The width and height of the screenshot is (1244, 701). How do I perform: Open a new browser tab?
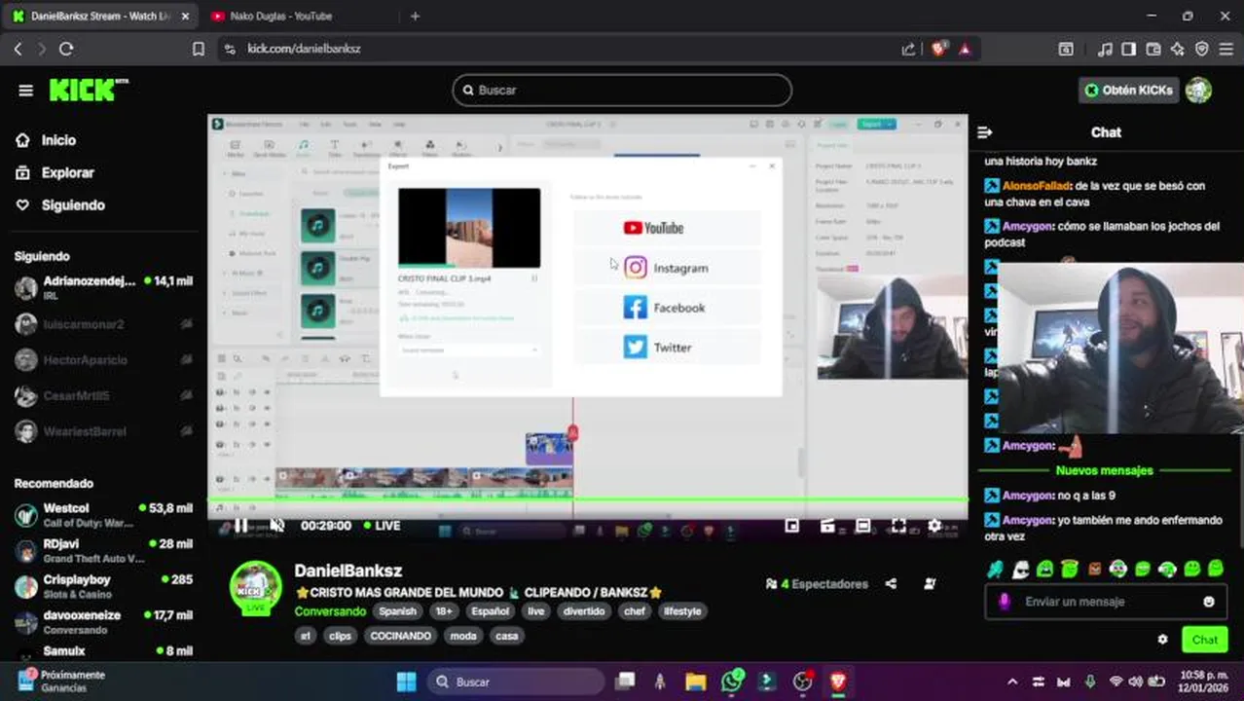415,16
